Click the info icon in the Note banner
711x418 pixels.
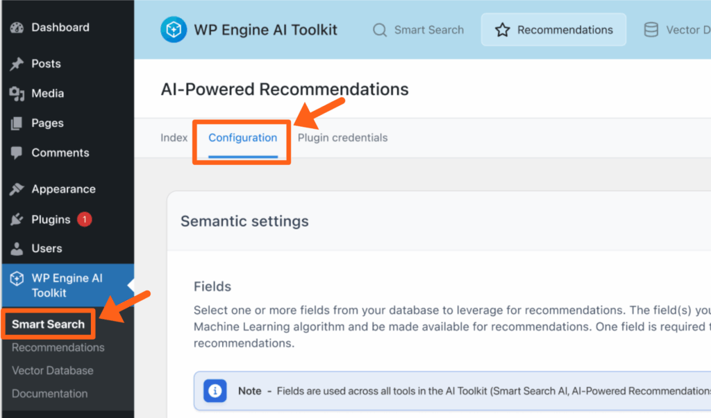(x=215, y=391)
